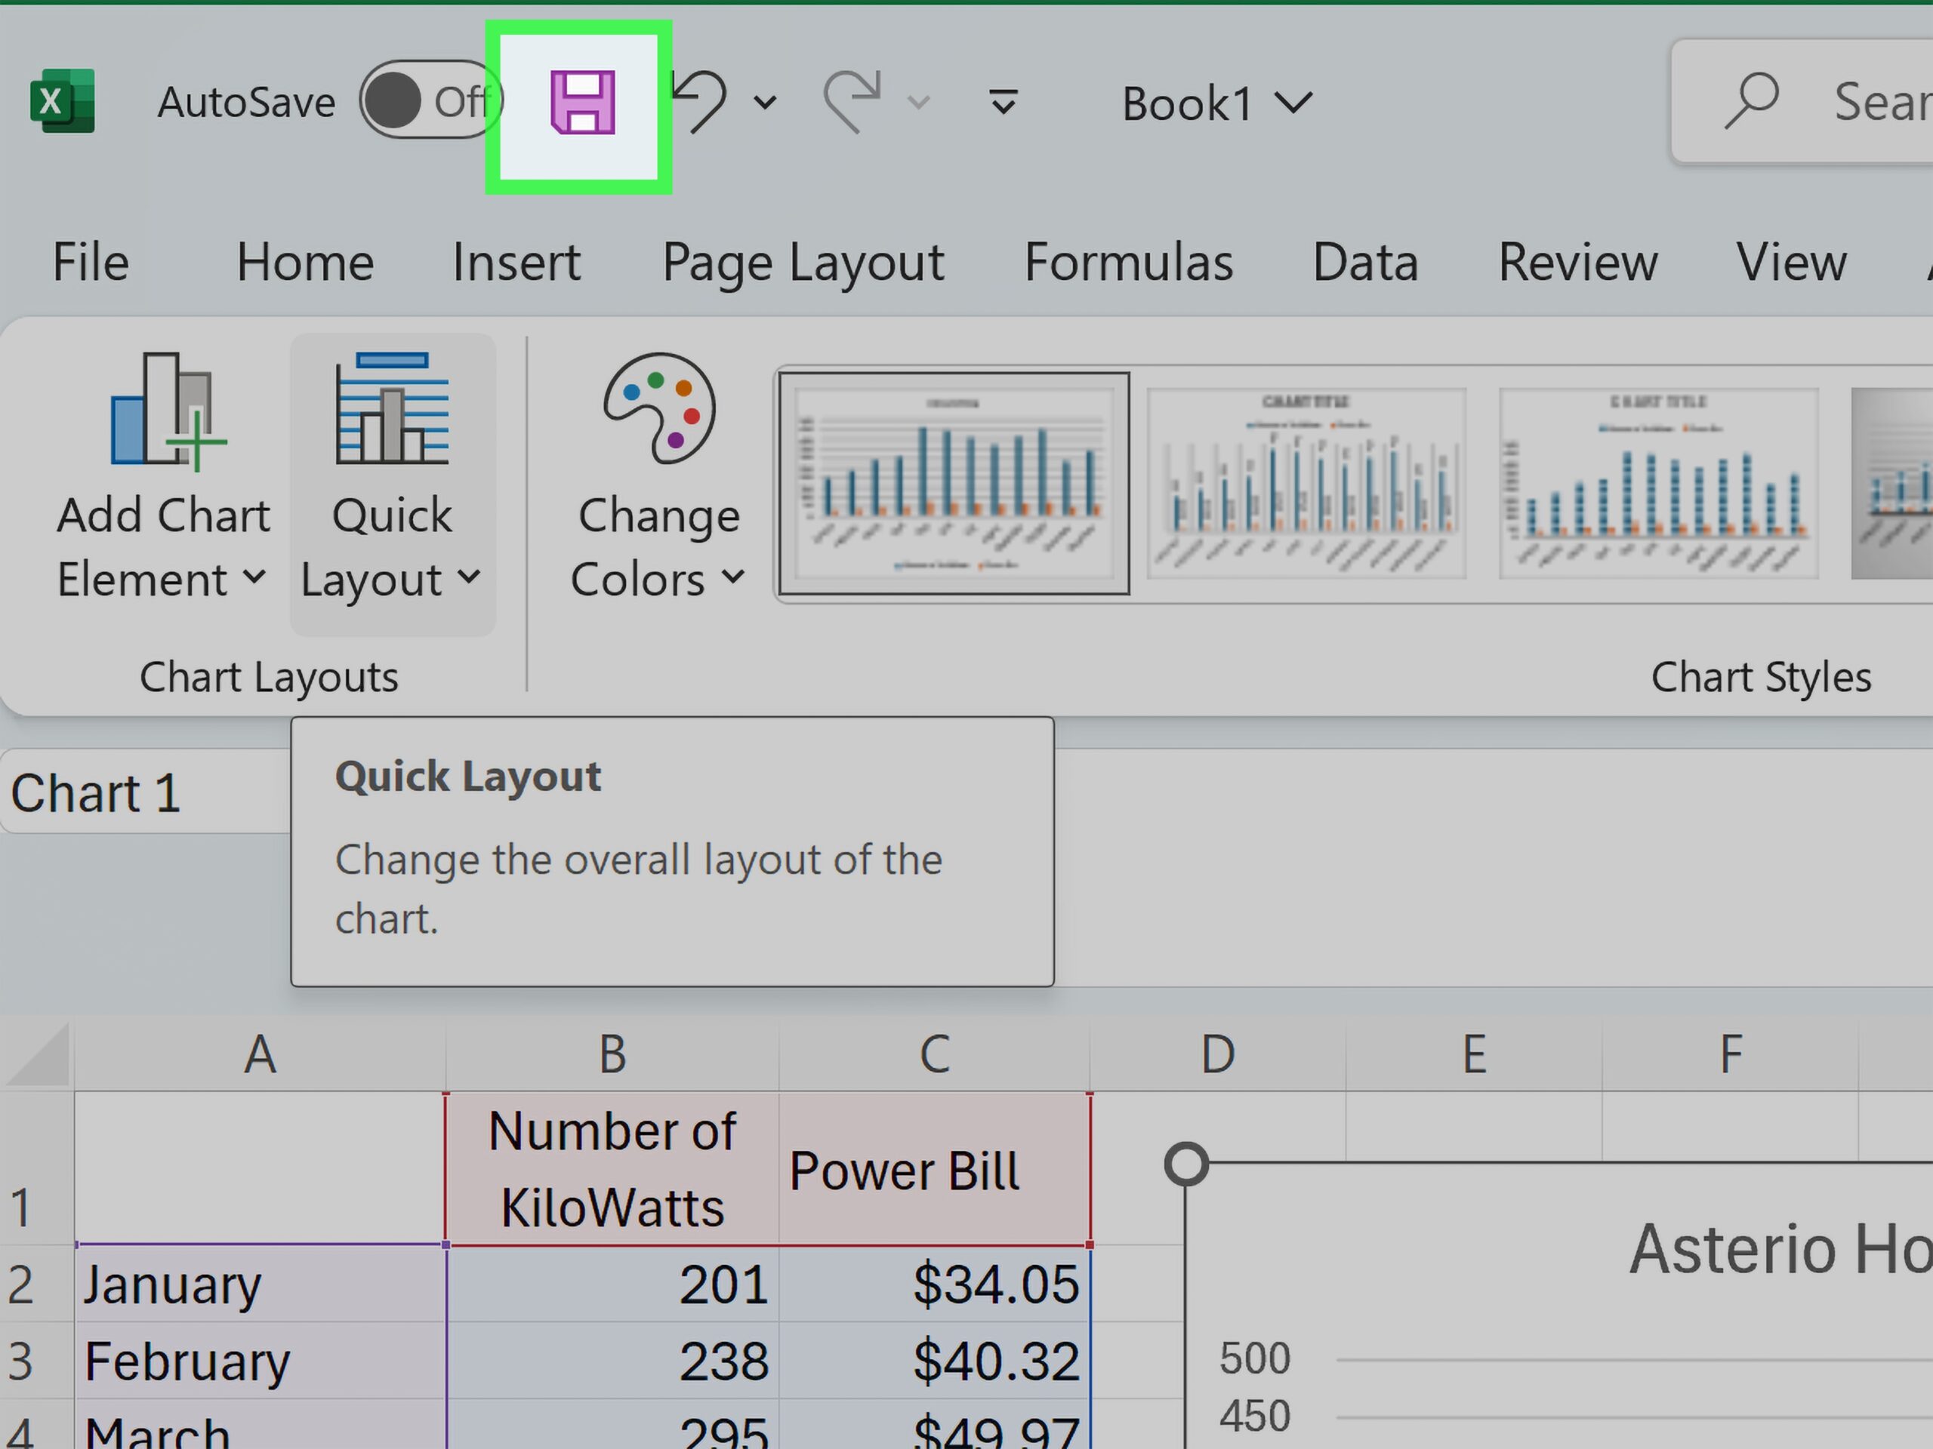Select the first chart style thumbnail
The height and width of the screenshot is (1449, 1933).
click(954, 483)
